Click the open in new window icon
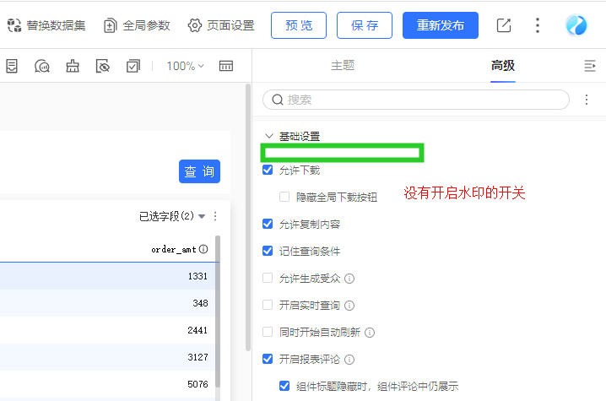Screen dimensions: 606x401 [x=504, y=25]
